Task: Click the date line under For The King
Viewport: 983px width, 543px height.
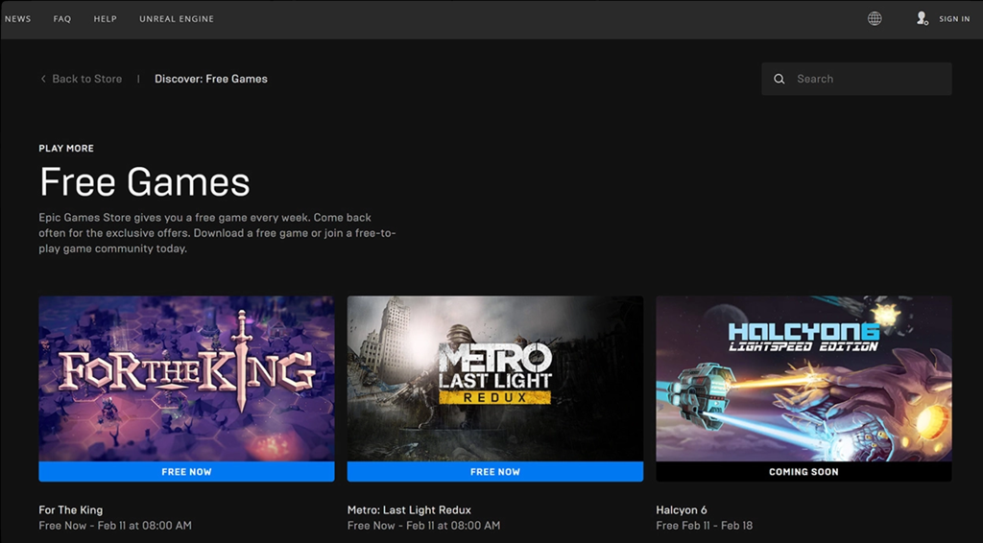Action: pos(115,526)
